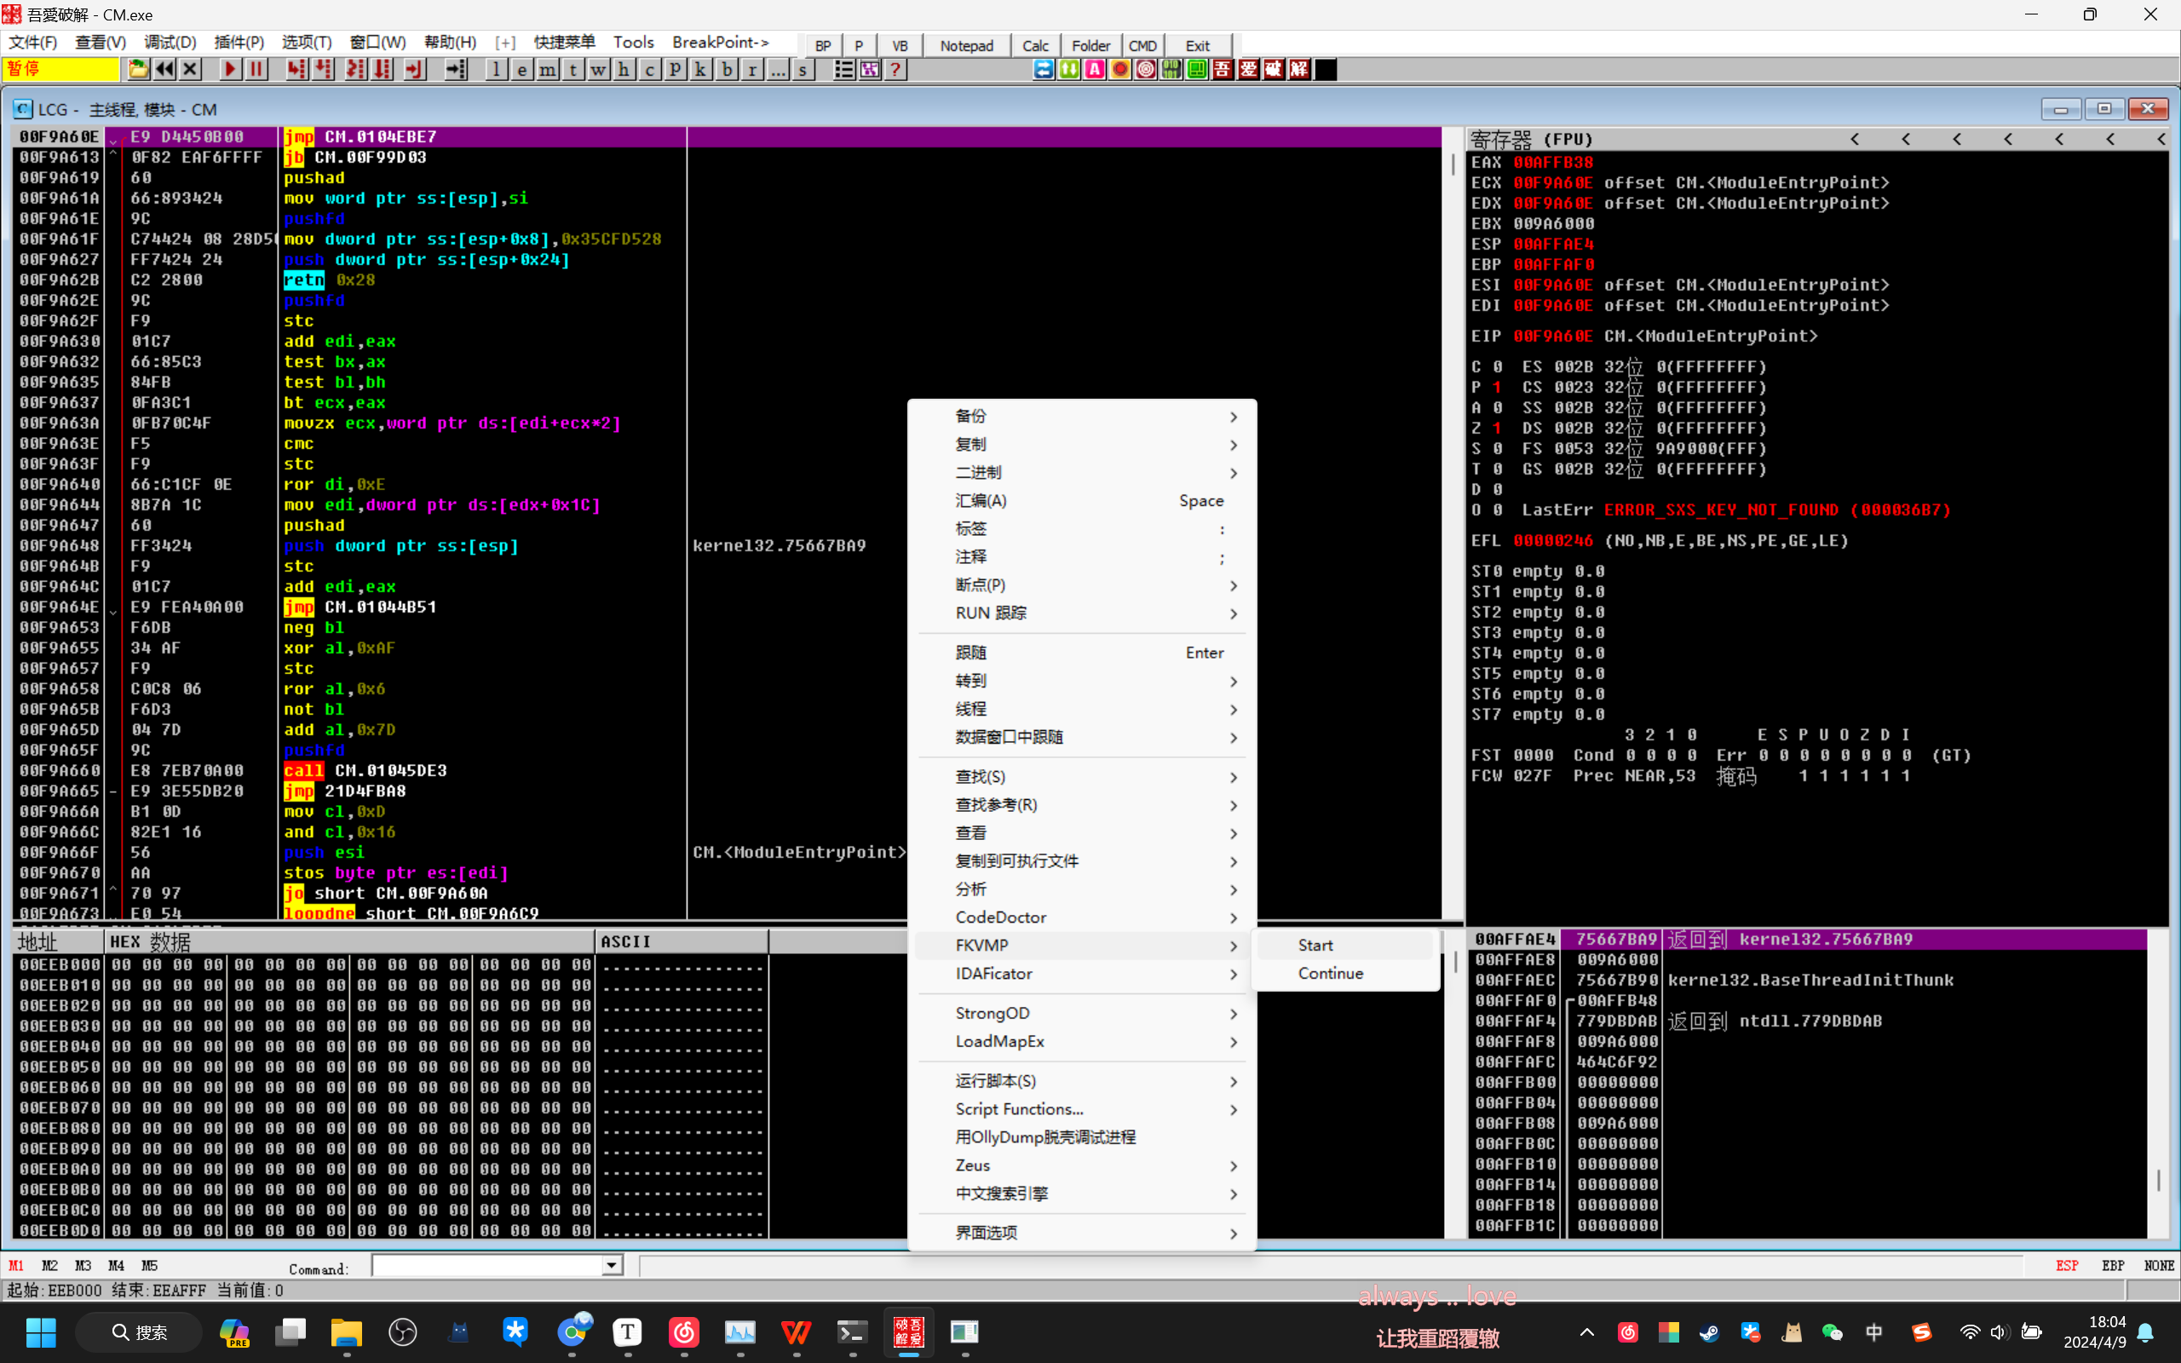Open the Memory map via the 'm' button
This screenshot has width=2181, height=1363.
(x=547, y=69)
